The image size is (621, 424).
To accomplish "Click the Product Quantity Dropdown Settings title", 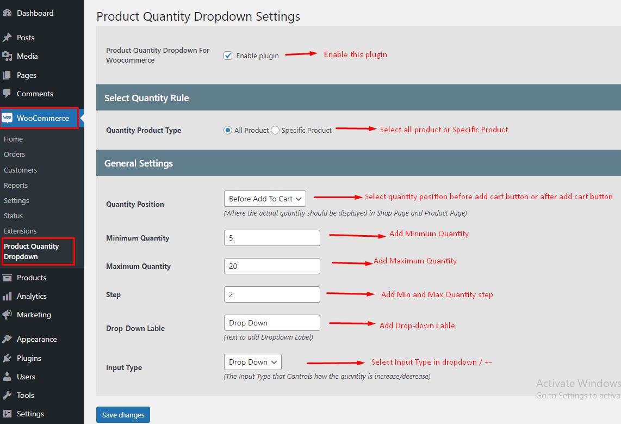I will click(198, 17).
